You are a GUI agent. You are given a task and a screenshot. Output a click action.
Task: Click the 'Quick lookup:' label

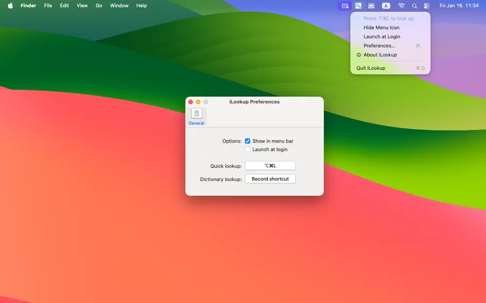coord(226,166)
